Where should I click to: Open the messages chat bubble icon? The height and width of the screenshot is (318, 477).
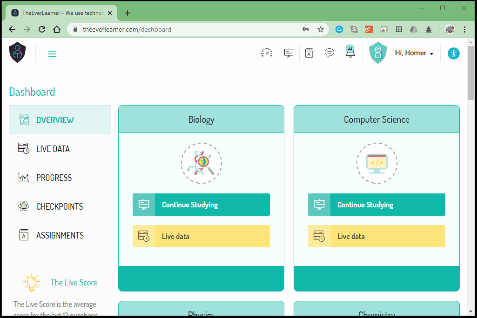click(x=329, y=53)
